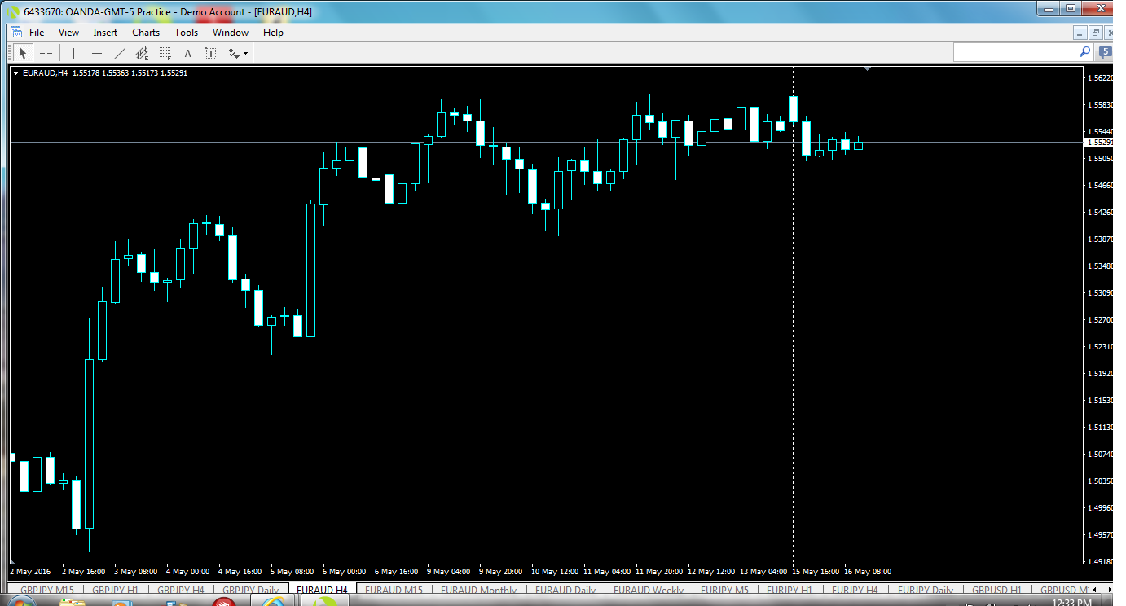Click the 1.54260 price scale label

click(x=1101, y=212)
